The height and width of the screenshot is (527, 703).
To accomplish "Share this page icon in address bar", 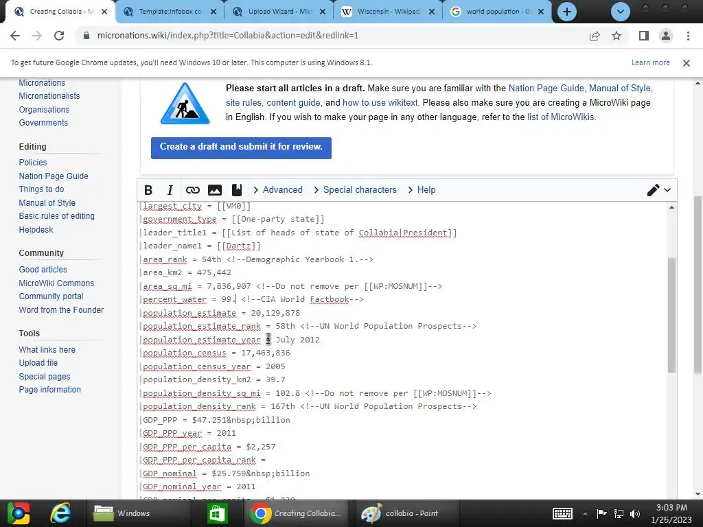I will click(x=595, y=36).
